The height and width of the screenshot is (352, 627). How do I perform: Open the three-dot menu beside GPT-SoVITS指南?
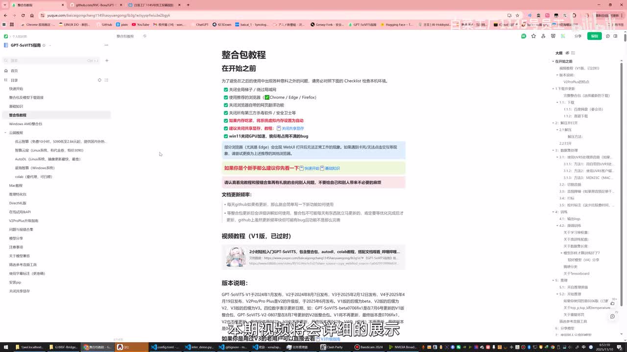point(106,45)
